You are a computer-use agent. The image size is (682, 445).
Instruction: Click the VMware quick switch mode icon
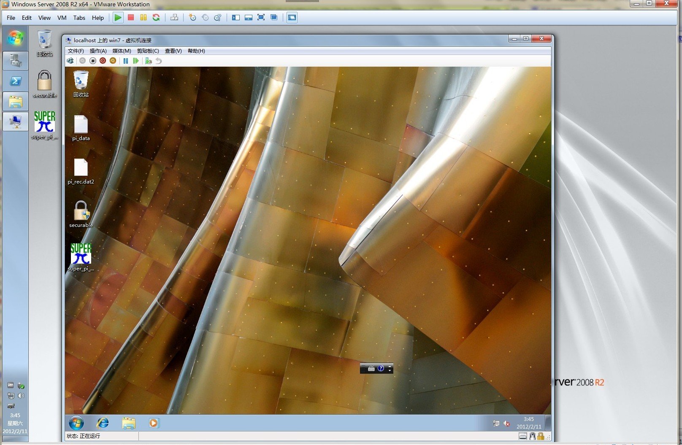[x=249, y=17]
